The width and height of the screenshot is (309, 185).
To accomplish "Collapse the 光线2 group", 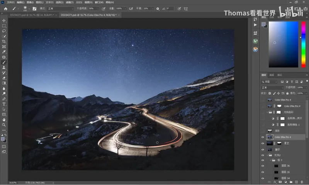I will point(267,155).
